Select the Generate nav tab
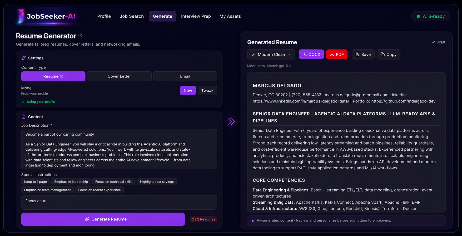This screenshot has width=462, height=236. (x=162, y=16)
